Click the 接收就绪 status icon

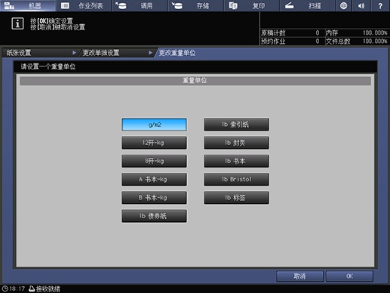32,288
